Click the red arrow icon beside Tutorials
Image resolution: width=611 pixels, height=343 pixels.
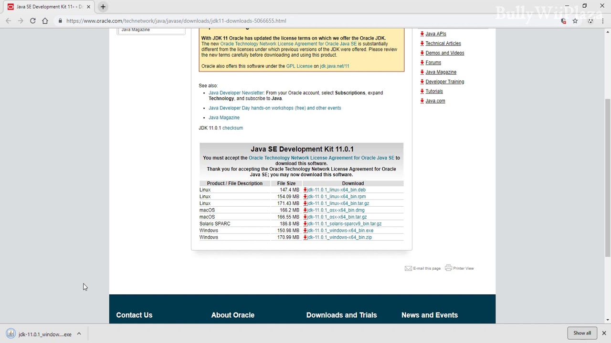tap(422, 91)
